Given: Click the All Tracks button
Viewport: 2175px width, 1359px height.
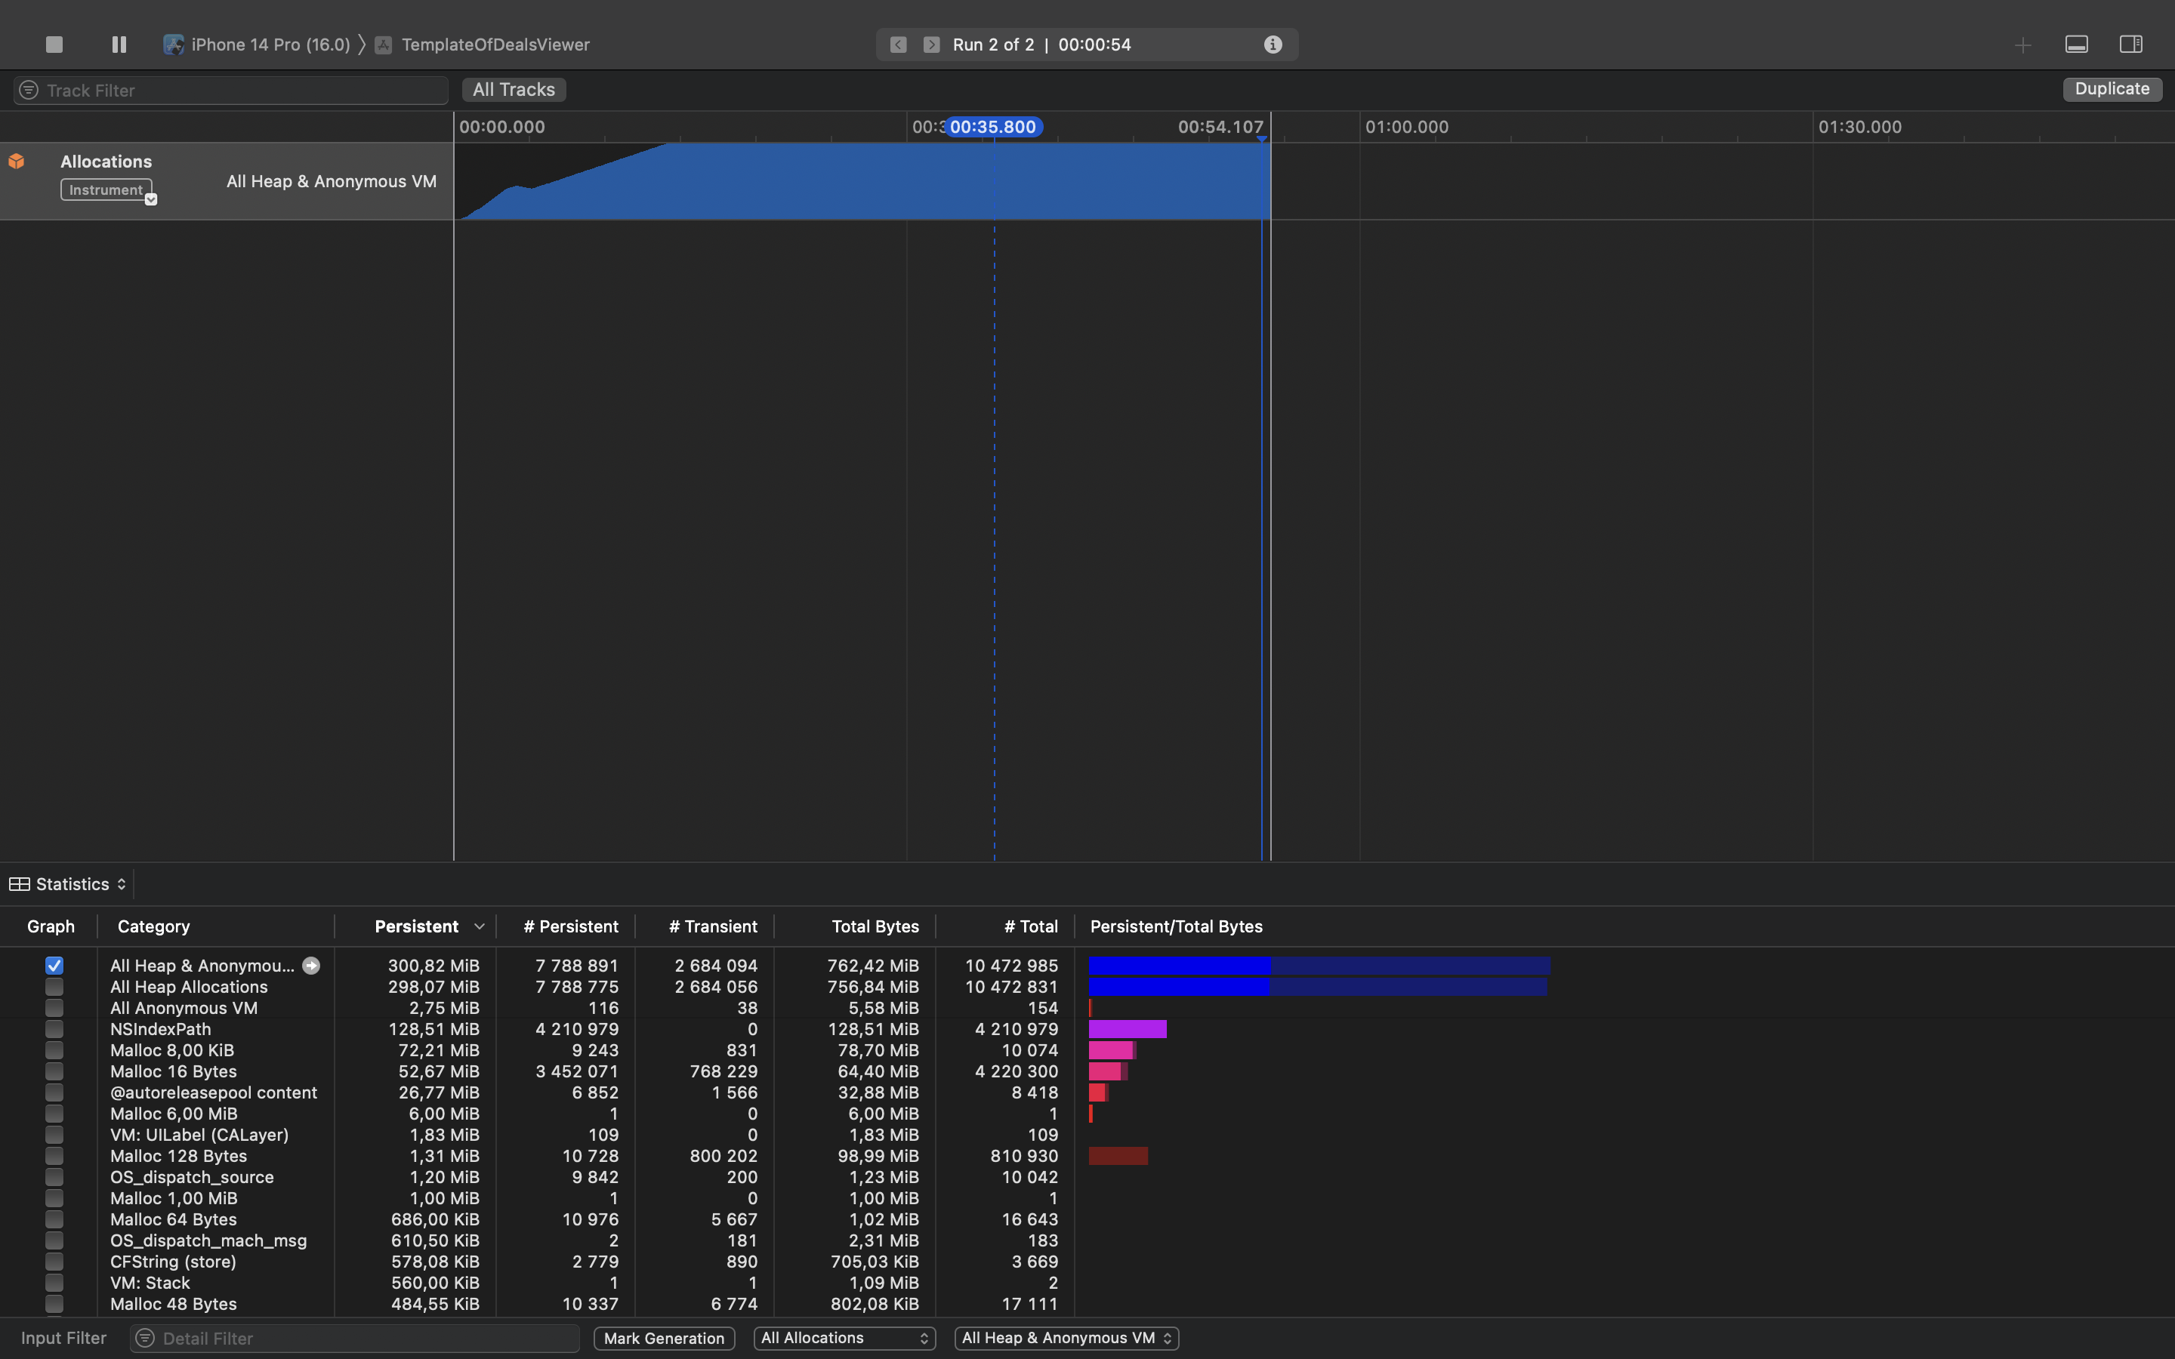Looking at the screenshot, I should [x=514, y=89].
